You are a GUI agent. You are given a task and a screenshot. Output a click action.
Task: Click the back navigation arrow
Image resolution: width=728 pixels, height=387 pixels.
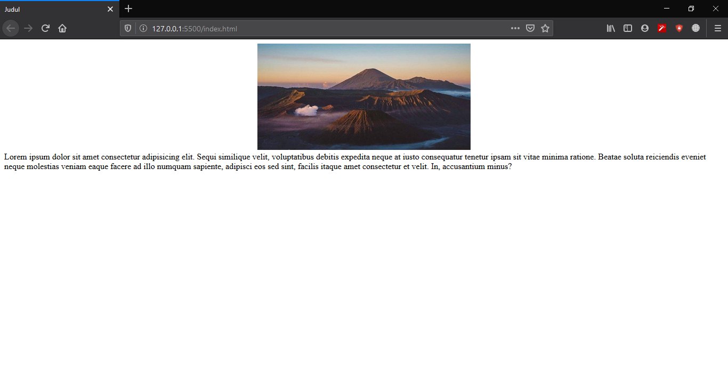tap(11, 28)
